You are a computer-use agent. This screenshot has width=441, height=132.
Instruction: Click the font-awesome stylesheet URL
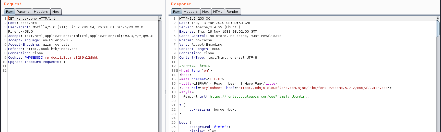point(313,88)
